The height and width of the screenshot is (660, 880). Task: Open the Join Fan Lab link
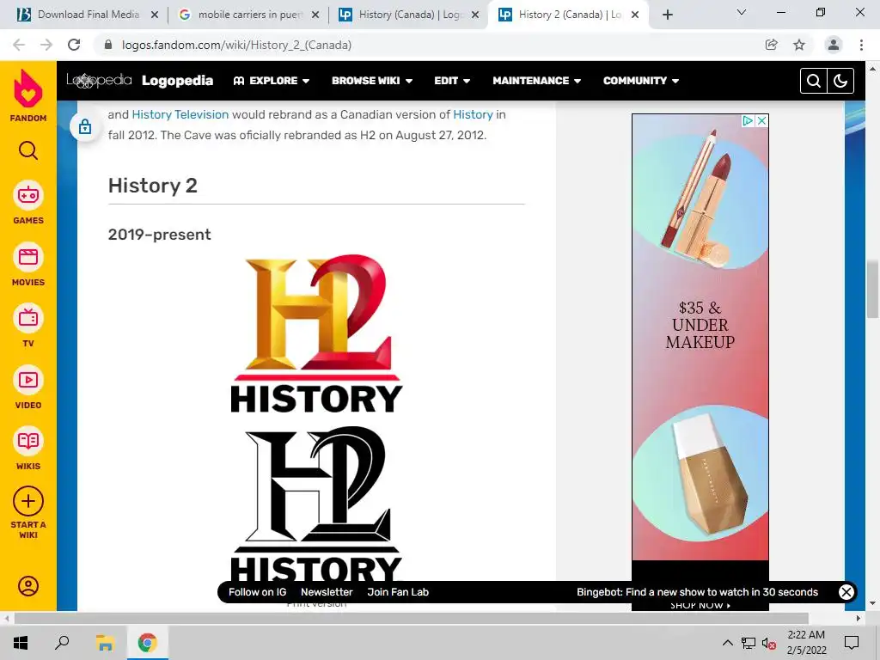click(x=398, y=592)
